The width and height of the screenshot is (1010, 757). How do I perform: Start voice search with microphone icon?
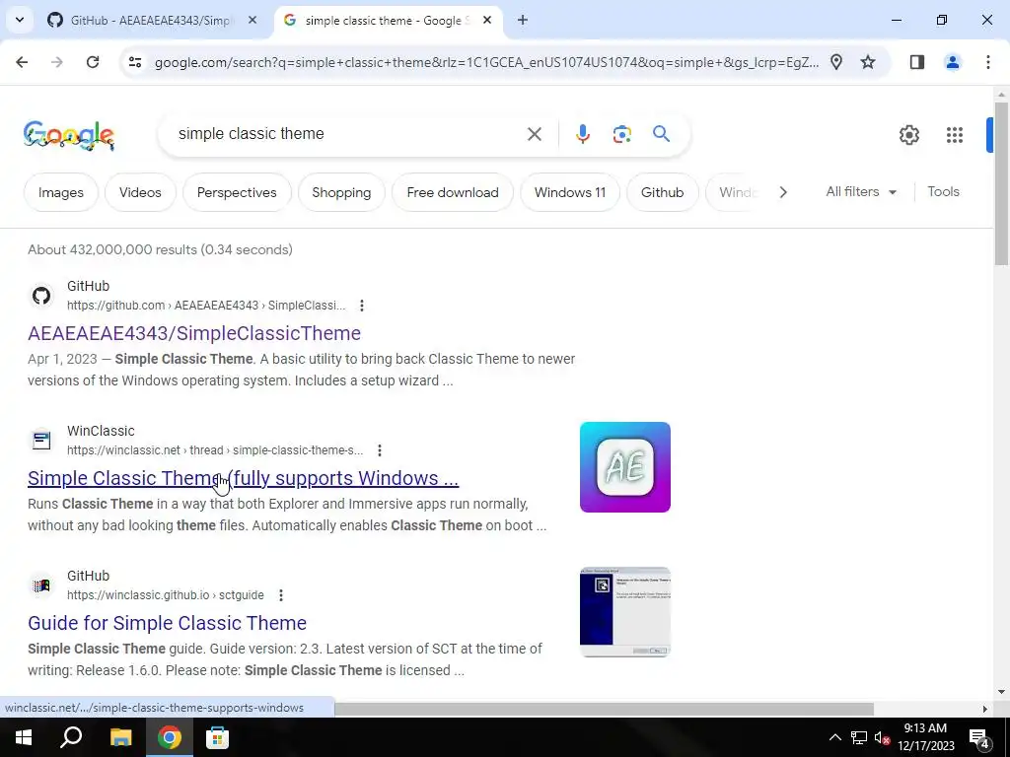pos(582,134)
